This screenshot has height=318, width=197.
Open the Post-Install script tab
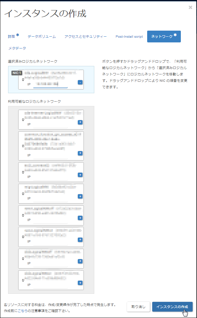[x=129, y=36]
